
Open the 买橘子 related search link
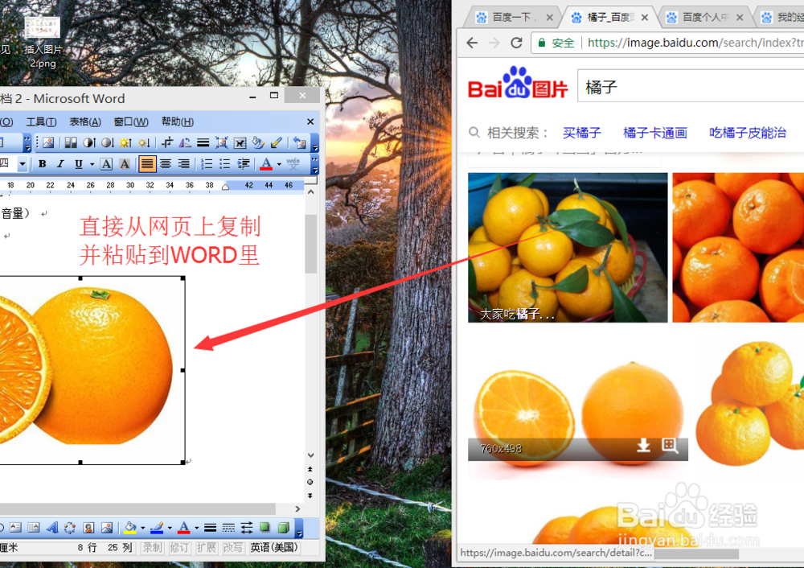(x=581, y=133)
